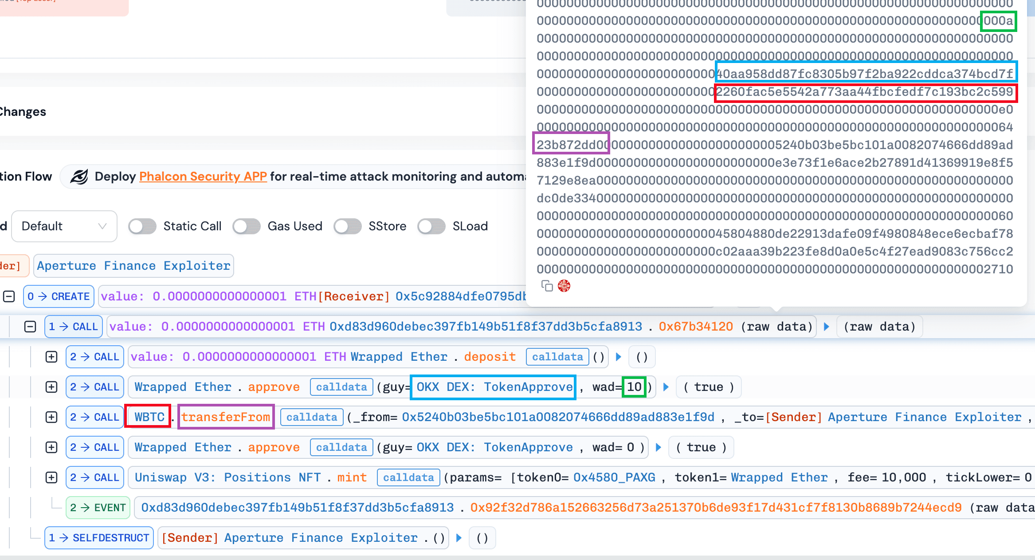Enable the Static Call toggle
Viewport: 1035px width, 560px height.
point(142,226)
